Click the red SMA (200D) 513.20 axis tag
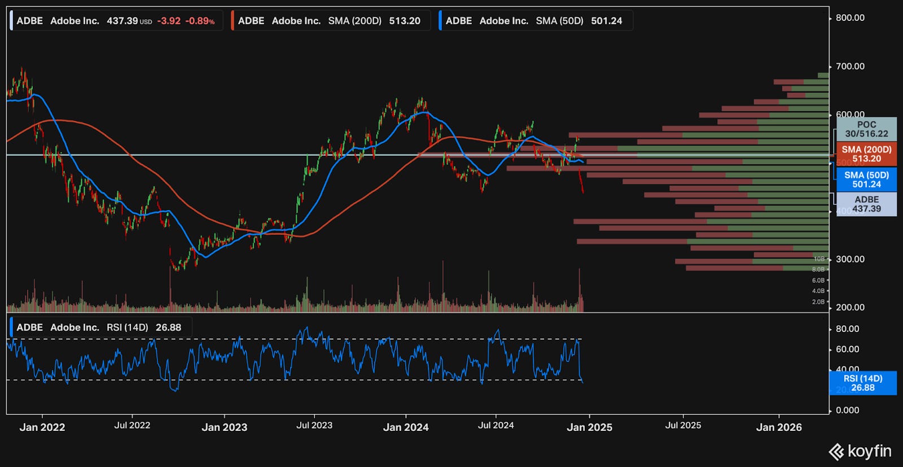 click(866, 154)
